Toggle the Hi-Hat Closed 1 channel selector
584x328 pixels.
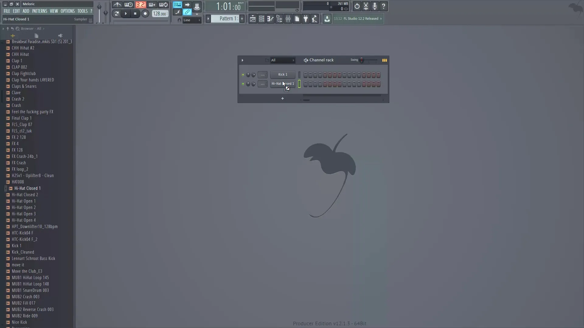[x=299, y=84]
